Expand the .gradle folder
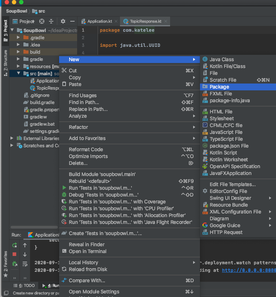Image resolution: width=276 pixels, height=297 pixels. (x=18, y=37)
